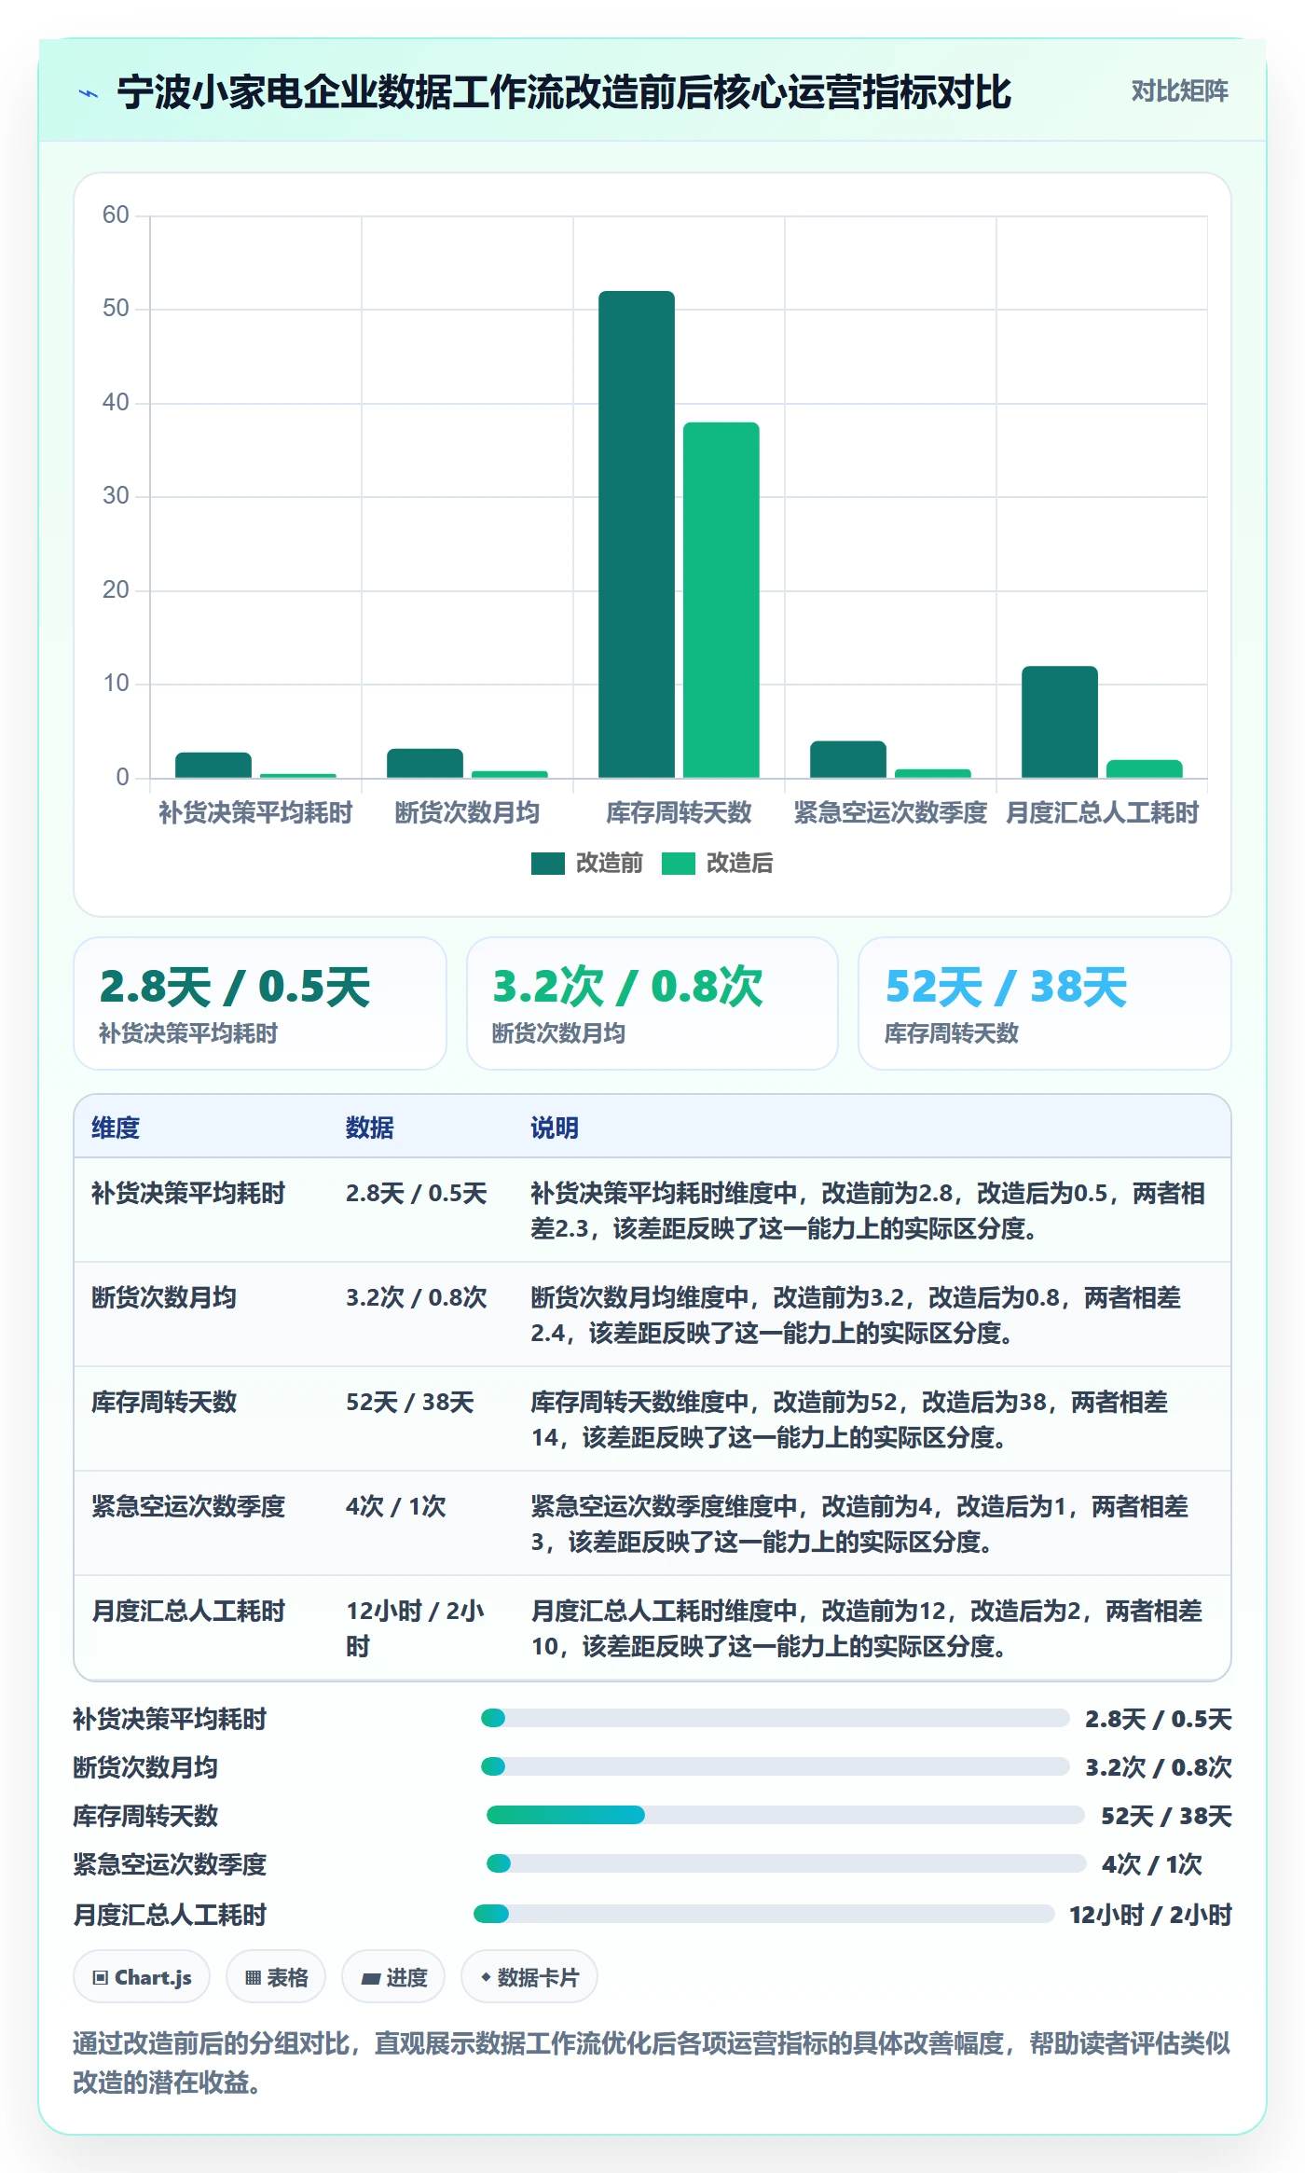Click the y-axis 60 tick label
The height and width of the screenshot is (2173, 1305).
click(116, 215)
